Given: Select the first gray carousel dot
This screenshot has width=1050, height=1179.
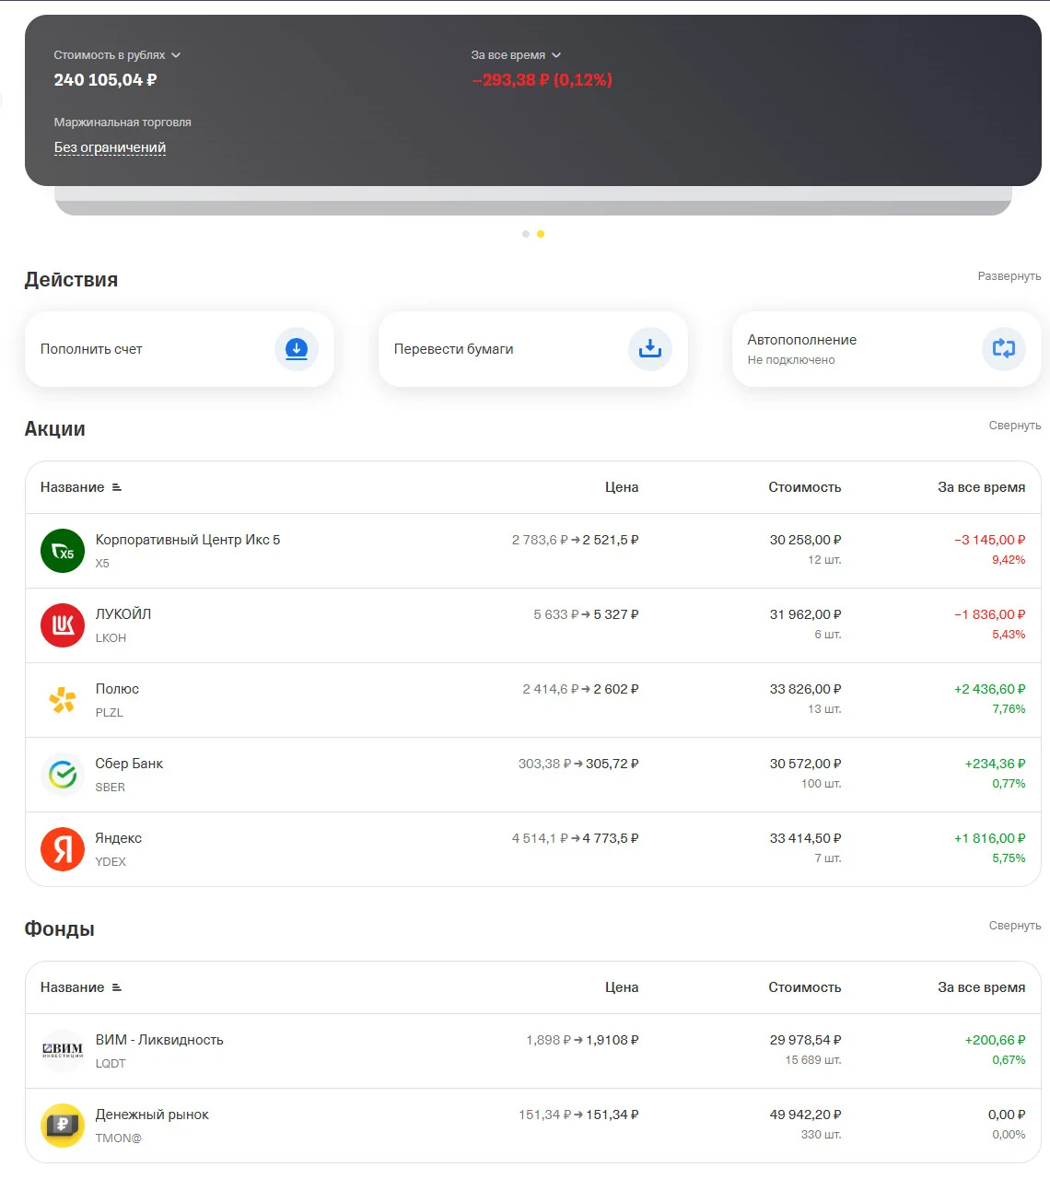Looking at the screenshot, I should point(526,234).
